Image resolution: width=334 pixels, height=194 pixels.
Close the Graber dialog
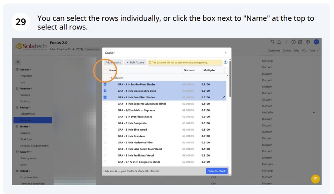click(x=226, y=53)
